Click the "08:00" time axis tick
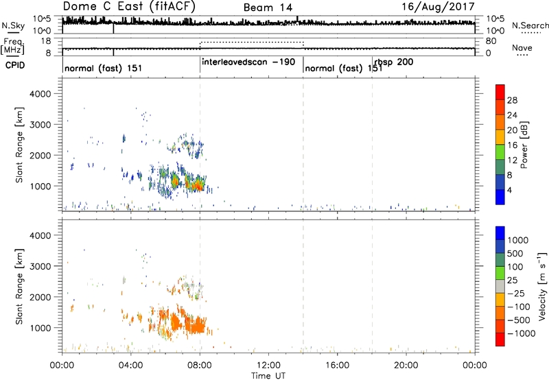549x380 pixels. [200, 366]
